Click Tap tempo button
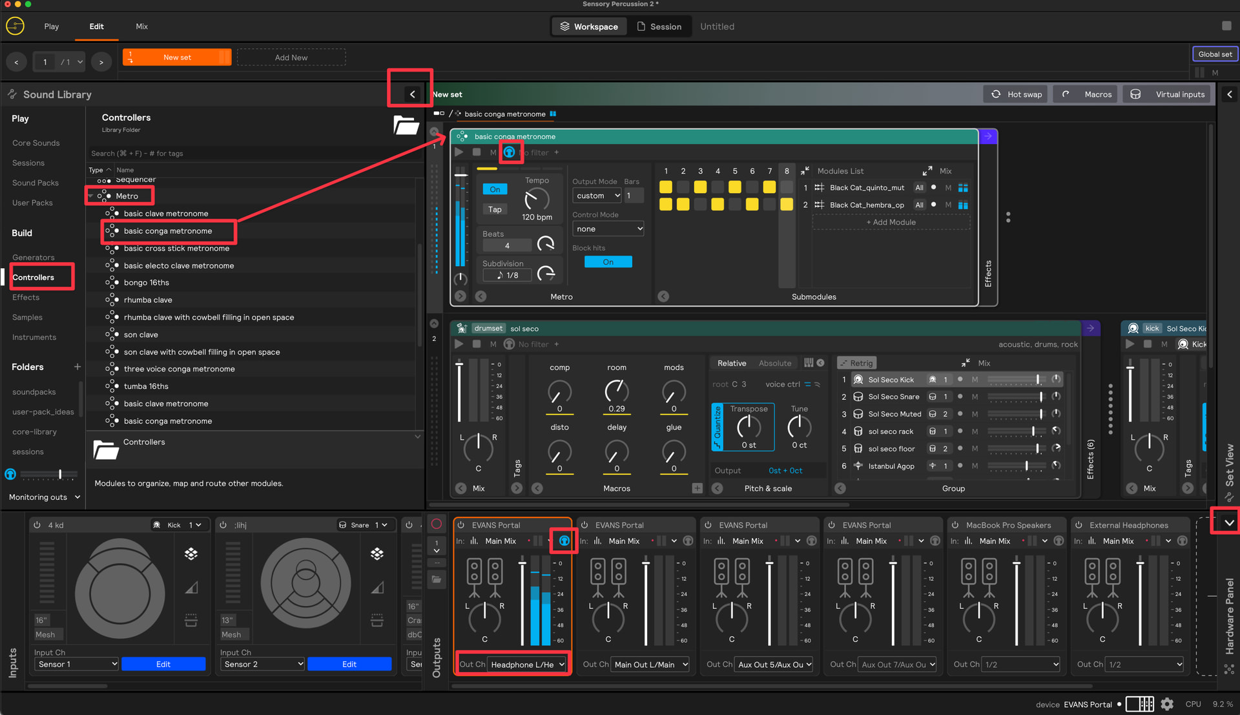 (x=495, y=209)
